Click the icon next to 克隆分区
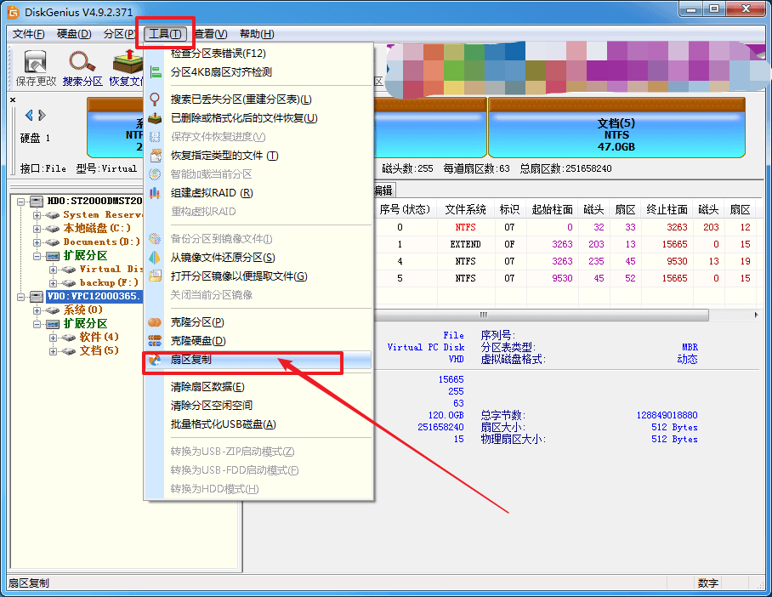 tap(155, 322)
